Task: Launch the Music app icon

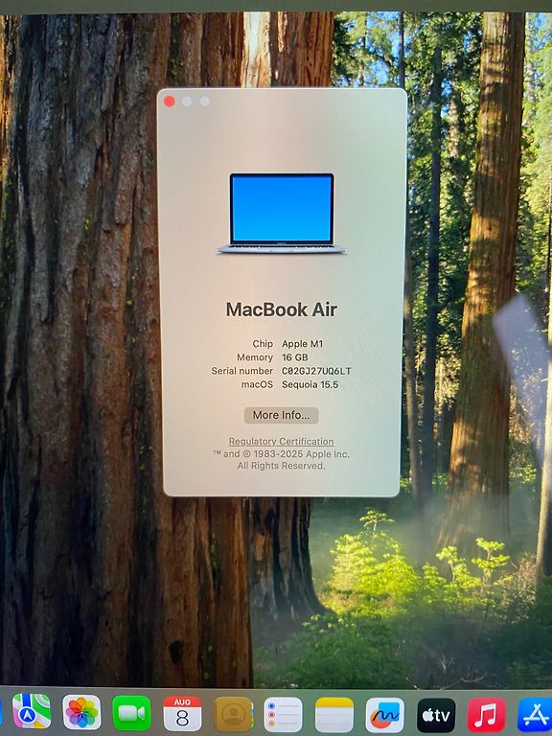Action: click(487, 715)
